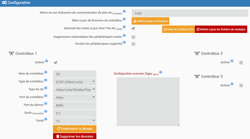Click the Contrôleur 2 heading text
Viewport: 250px width, 139px height.
click(x=212, y=54)
